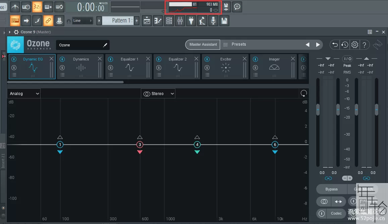Open the Stereo channel mode dropdown
This screenshot has height=224, width=388.
pyautogui.click(x=158, y=93)
